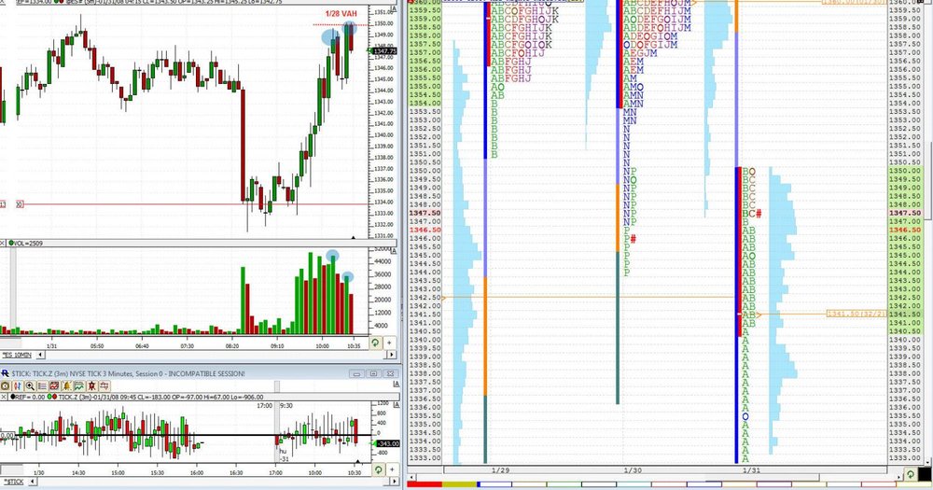The image size is (933, 490).
Task: Click the red 1346.50 price on left scale
Action: tap(425, 230)
